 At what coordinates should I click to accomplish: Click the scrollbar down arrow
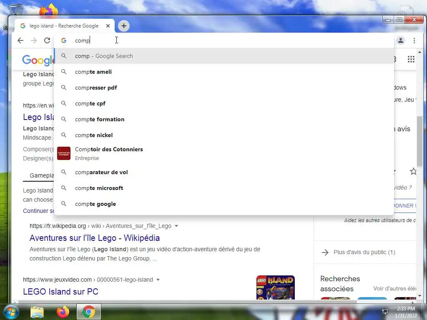point(419,296)
